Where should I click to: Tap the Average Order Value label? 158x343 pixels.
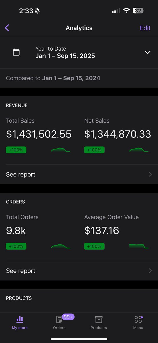[112, 217]
